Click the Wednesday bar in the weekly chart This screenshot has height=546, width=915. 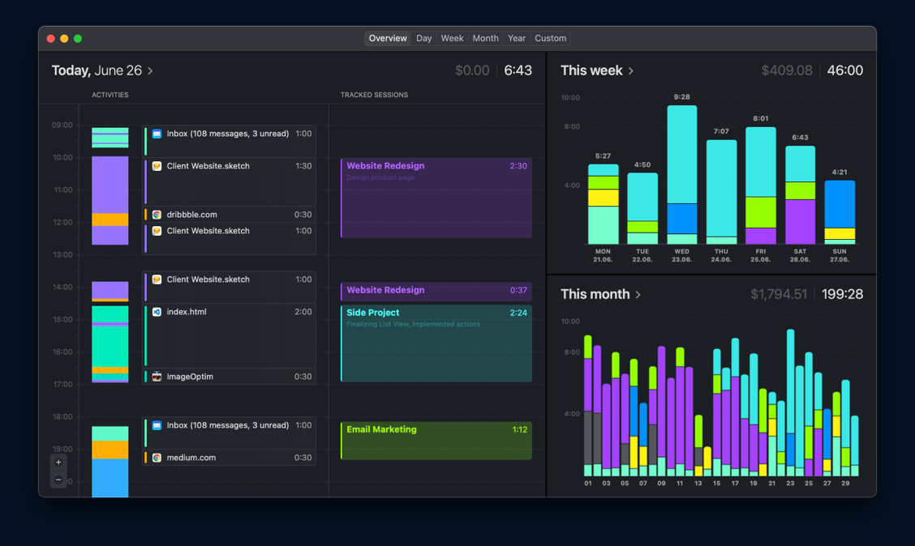point(681,174)
